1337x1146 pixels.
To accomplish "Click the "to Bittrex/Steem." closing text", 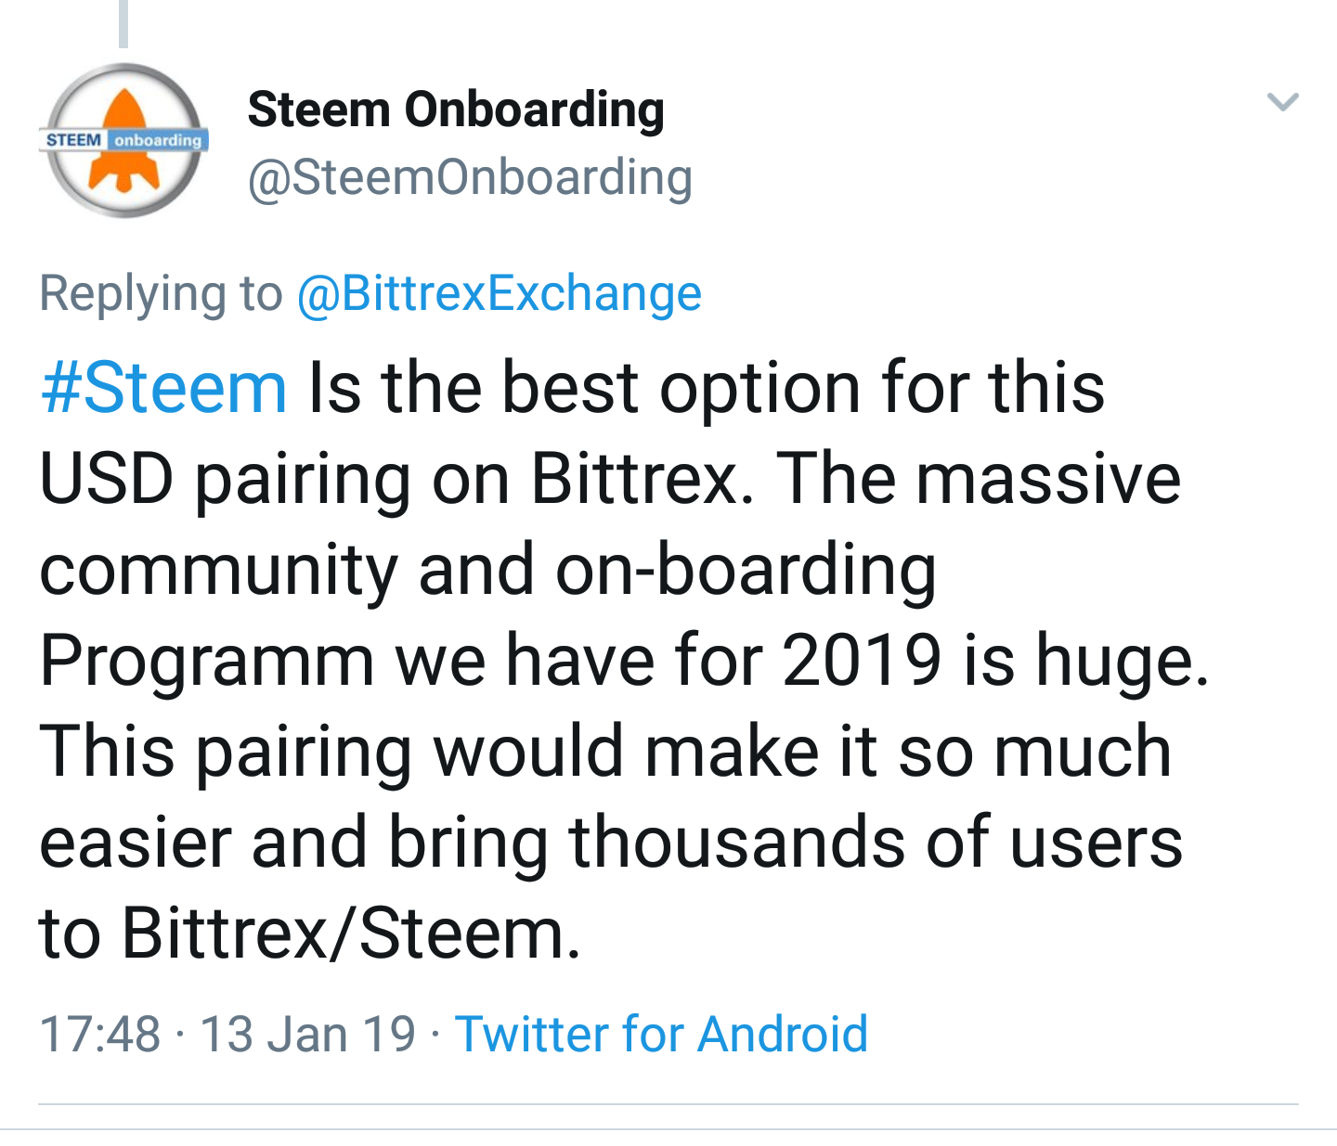I will [309, 934].
